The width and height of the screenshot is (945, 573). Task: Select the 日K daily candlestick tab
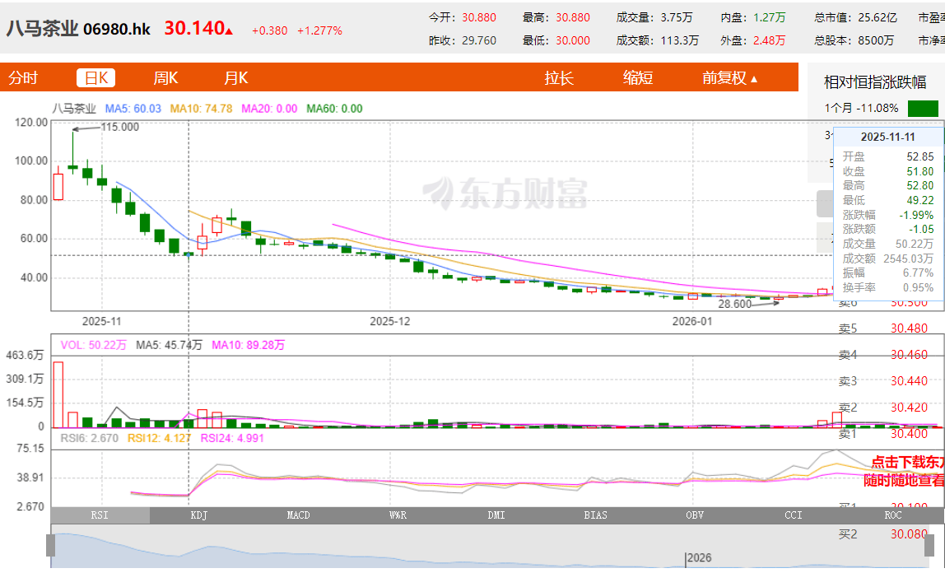(95, 77)
